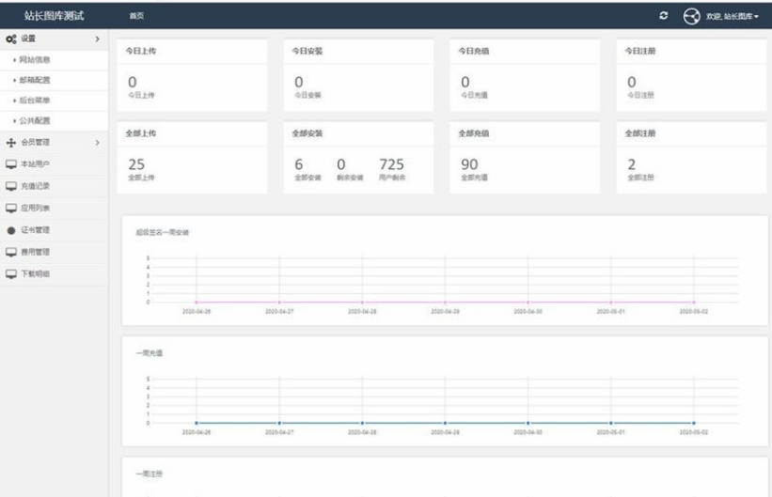Click the move icon beside 会员管理
This screenshot has height=497, width=772.
pos(10,143)
